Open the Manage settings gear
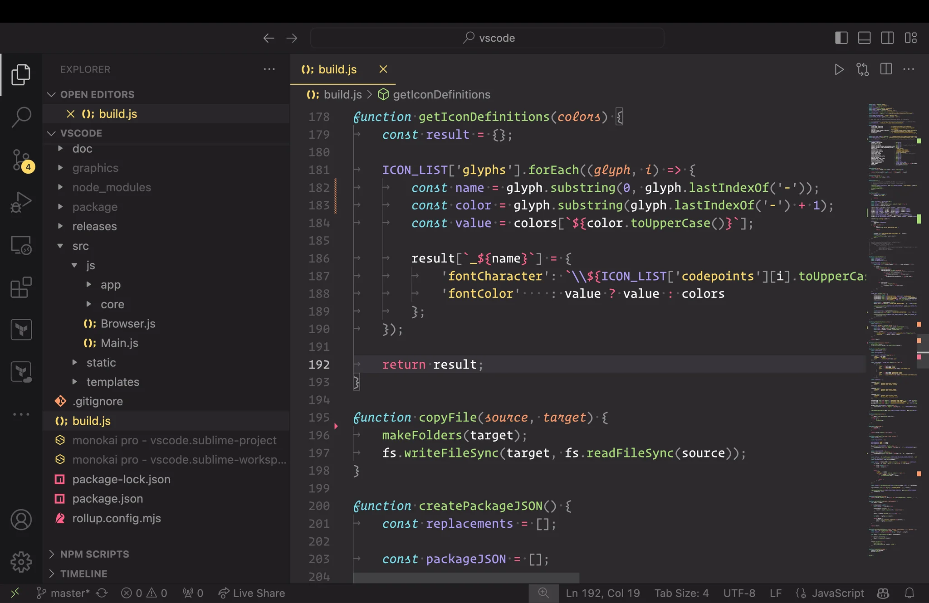Image resolution: width=929 pixels, height=603 pixels. pos(21,562)
